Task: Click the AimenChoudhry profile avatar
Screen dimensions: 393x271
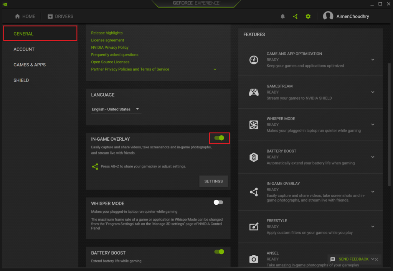Action: click(328, 16)
